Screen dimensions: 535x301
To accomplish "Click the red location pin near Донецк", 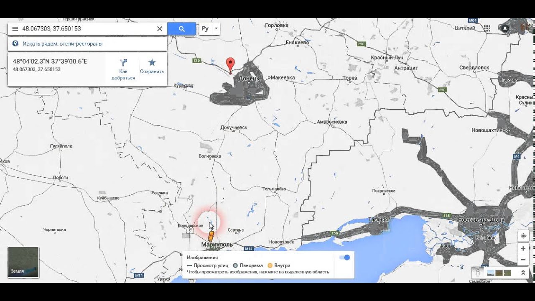I will (x=230, y=66).
